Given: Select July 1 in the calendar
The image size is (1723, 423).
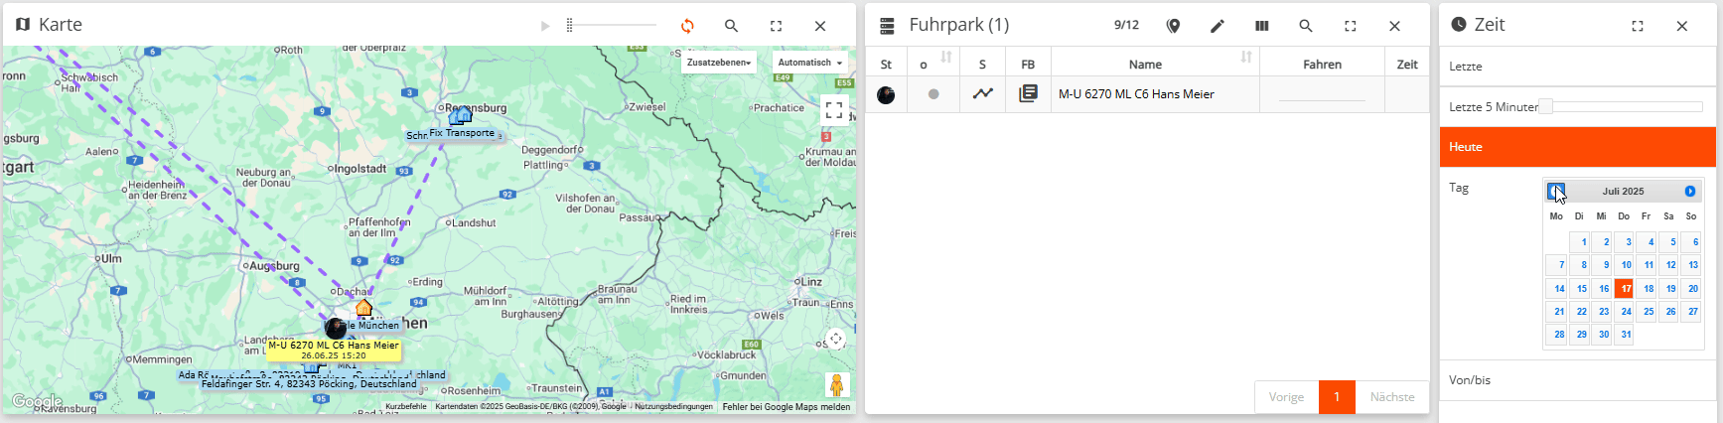Looking at the screenshot, I should [x=1579, y=242].
